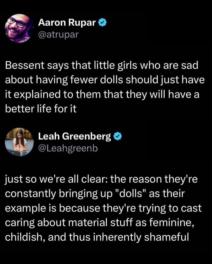Click the verified badge beside Aaron Rupar

pos(102,23)
